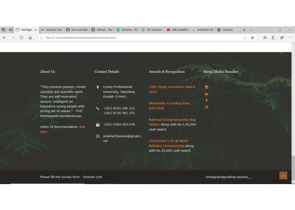Open browser settings and more menu
The width and height of the screenshot is (295, 210).
[x=290, y=38]
